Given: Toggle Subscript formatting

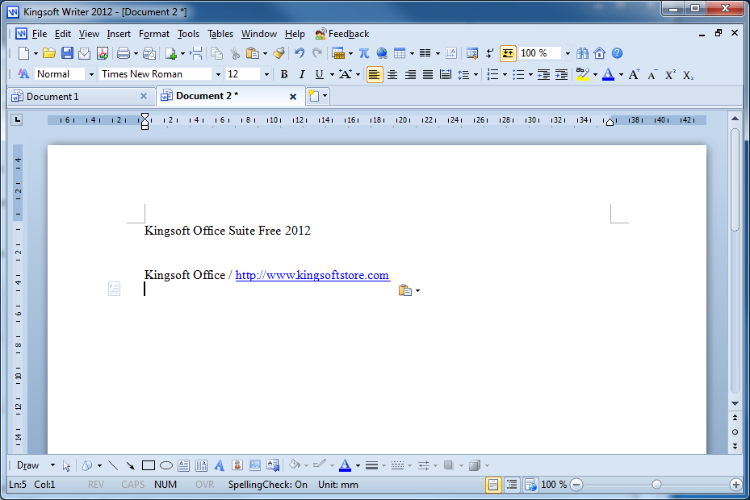Looking at the screenshot, I should tap(688, 74).
